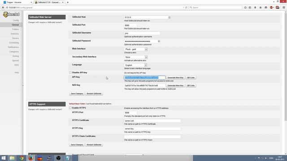Open Secondary Web Interface dropdown

click(x=136, y=57)
